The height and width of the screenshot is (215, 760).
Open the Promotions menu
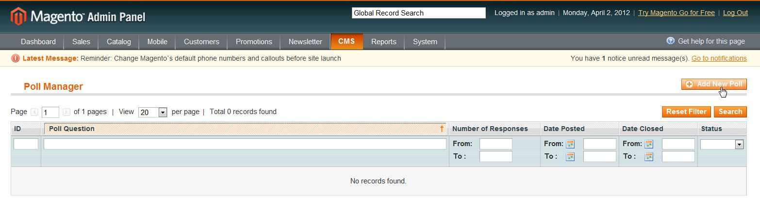point(254,42)
